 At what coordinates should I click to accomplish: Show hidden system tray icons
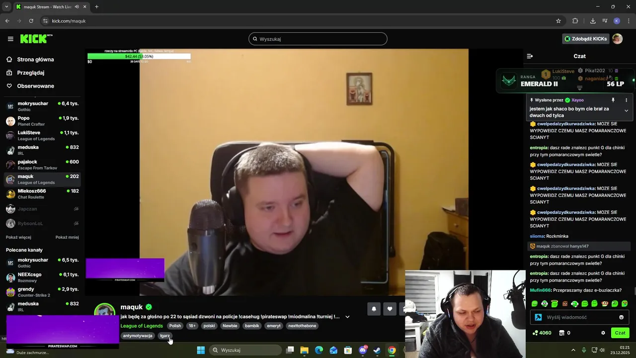click(x=573, y=350)
